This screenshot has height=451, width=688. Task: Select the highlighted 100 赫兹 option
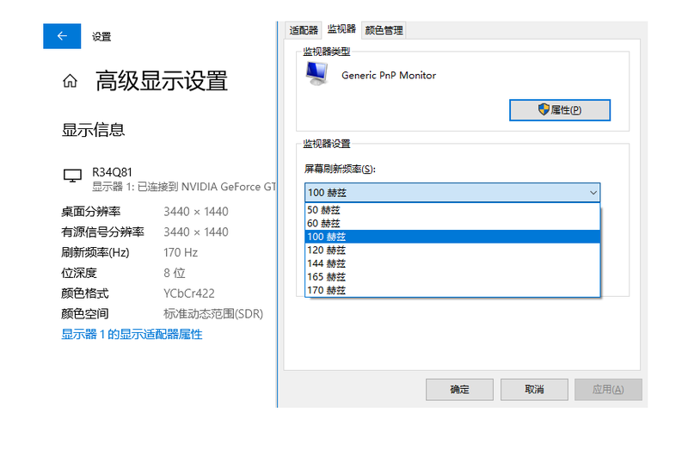pyautogui.click(x=452, y=237)
